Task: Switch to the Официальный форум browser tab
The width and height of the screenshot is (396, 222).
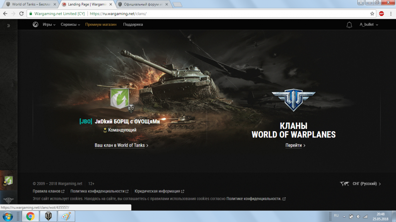Action: click(x=143, y=5)
